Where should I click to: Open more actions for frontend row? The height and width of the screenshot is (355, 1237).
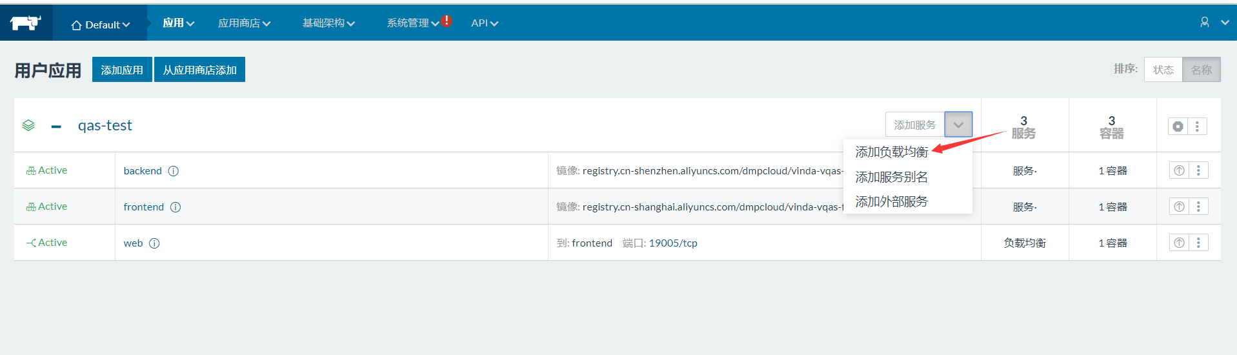click(1198, 207)
